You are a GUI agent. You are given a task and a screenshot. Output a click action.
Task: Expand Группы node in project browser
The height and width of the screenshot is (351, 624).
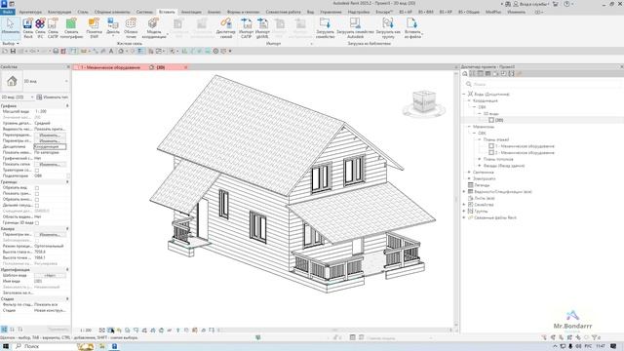pyautogui.click(x=464, y=211)
